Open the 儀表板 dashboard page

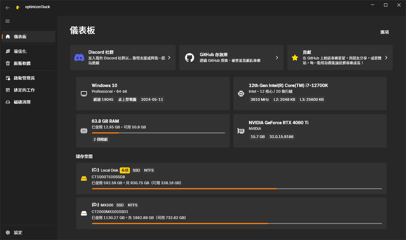click(x=29, y=37)
